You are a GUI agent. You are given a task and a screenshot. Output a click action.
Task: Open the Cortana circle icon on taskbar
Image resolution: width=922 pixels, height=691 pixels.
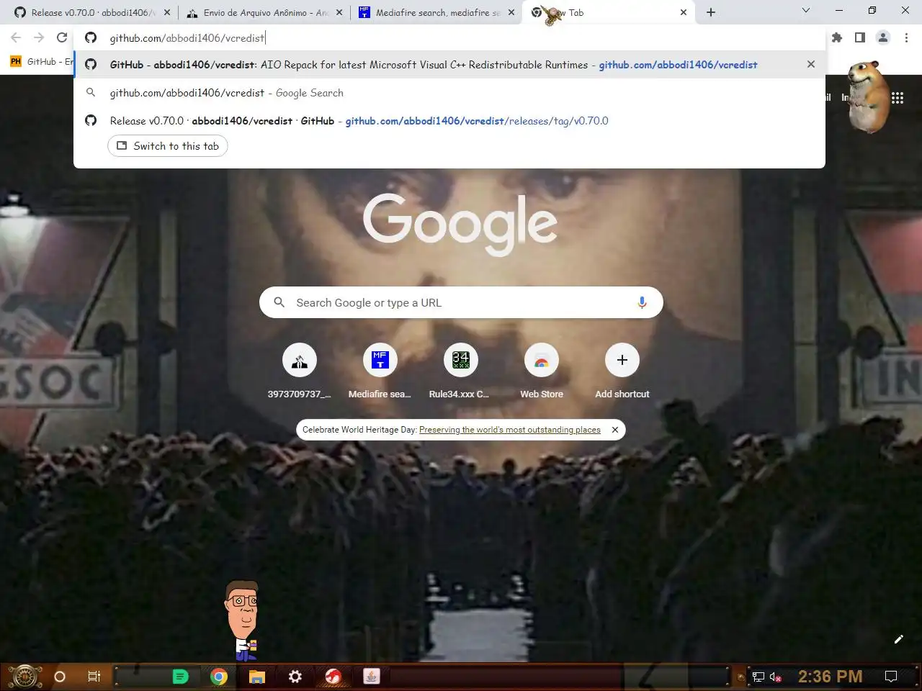(x=60, y=677)
